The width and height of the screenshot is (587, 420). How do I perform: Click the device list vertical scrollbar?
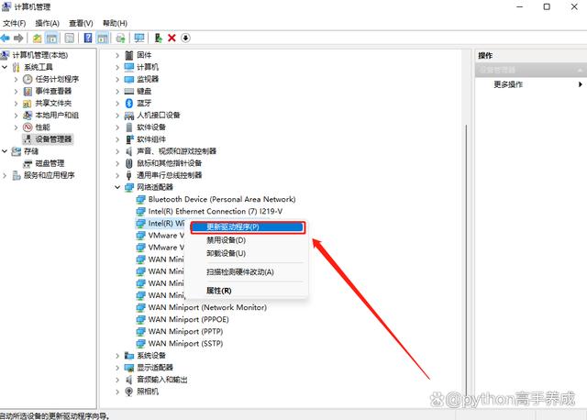[x=466, y=259]
